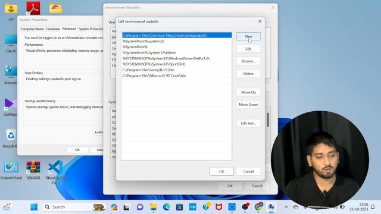Click Cancel in Environment Variables window
This screenshot has width=381, height=214.
coord(257,186)
